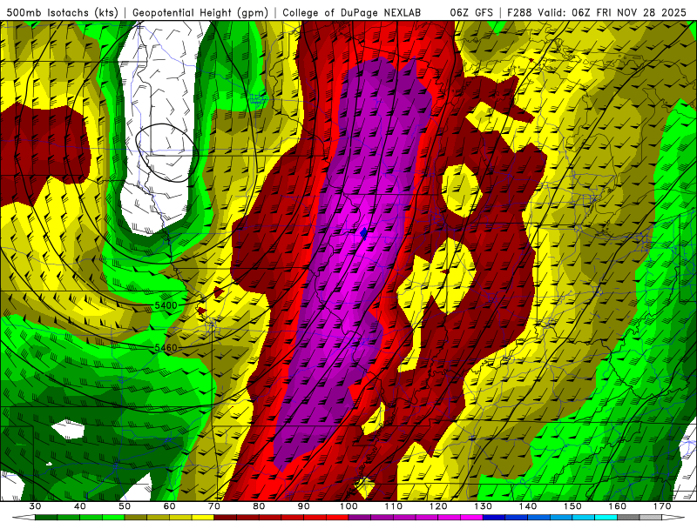Click the 5400 height contour label
Screen dimensions: 697x522
[x=166, y=305]
